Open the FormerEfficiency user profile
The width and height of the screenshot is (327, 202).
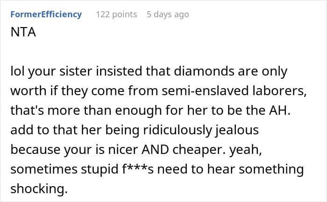click(46, 14)
